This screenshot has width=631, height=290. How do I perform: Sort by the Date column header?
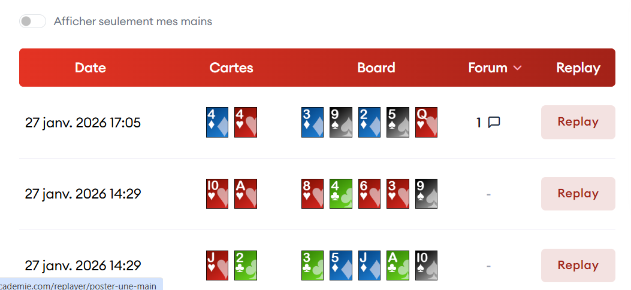coord(90,68)
